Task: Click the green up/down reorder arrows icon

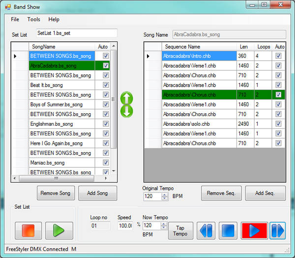Action: (126, 104)
